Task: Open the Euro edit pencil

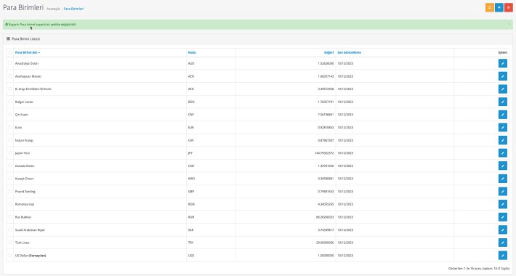Action: tap(502, 127)
